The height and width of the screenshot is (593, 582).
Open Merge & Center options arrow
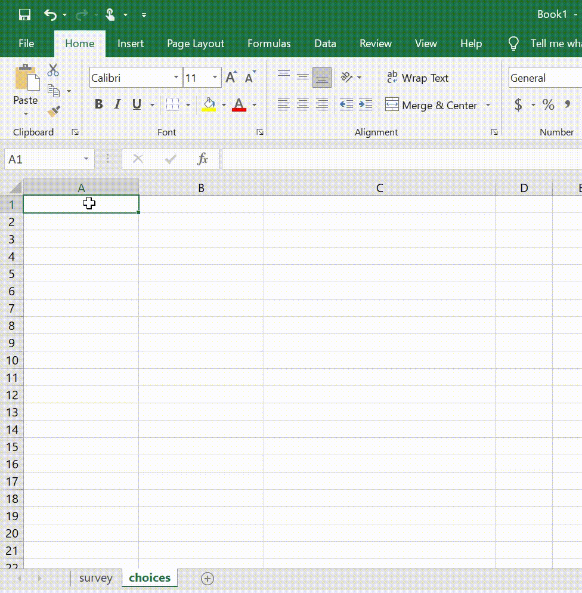488,105
